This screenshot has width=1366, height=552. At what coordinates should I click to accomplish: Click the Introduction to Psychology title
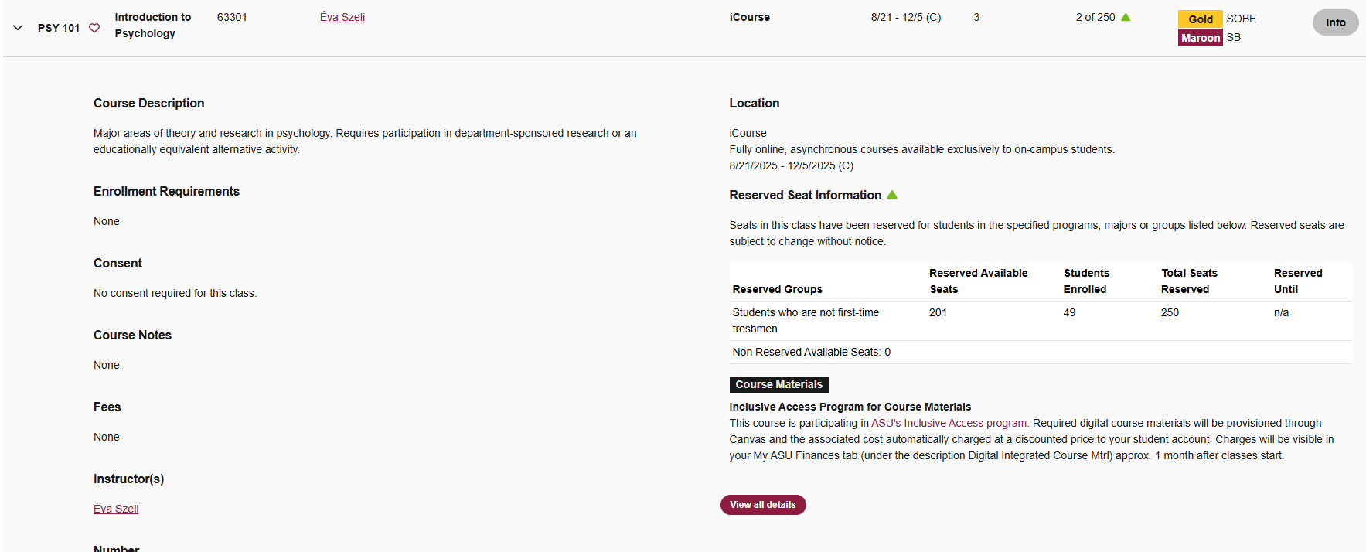point(152,25)
